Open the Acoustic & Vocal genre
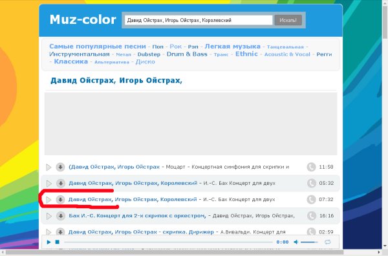Viewport: 388px width, 256px height. (287, 54)
